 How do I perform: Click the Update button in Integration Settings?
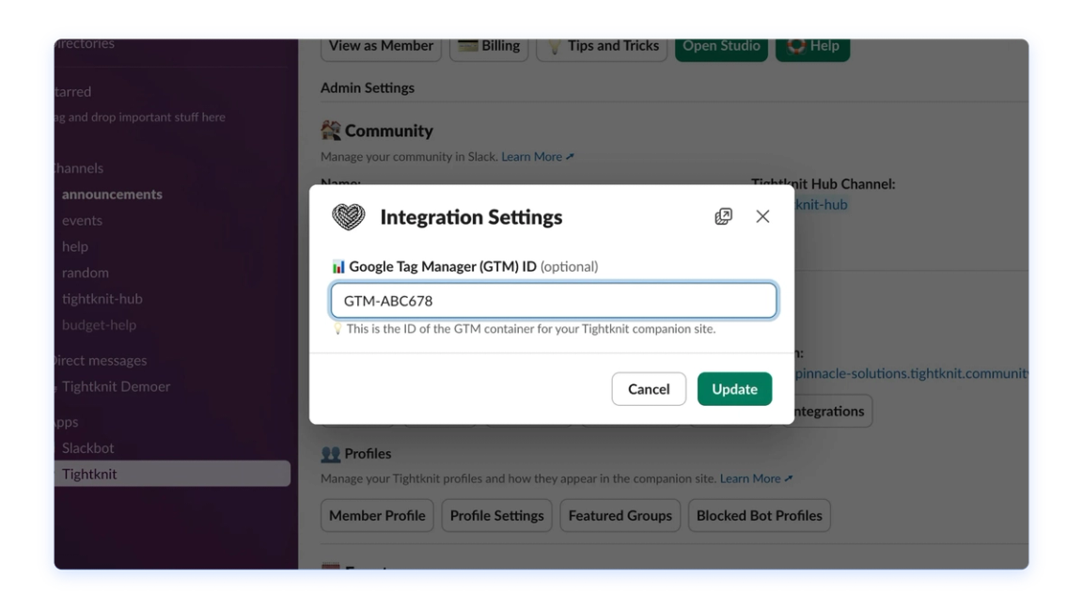[x=734, y=389]
